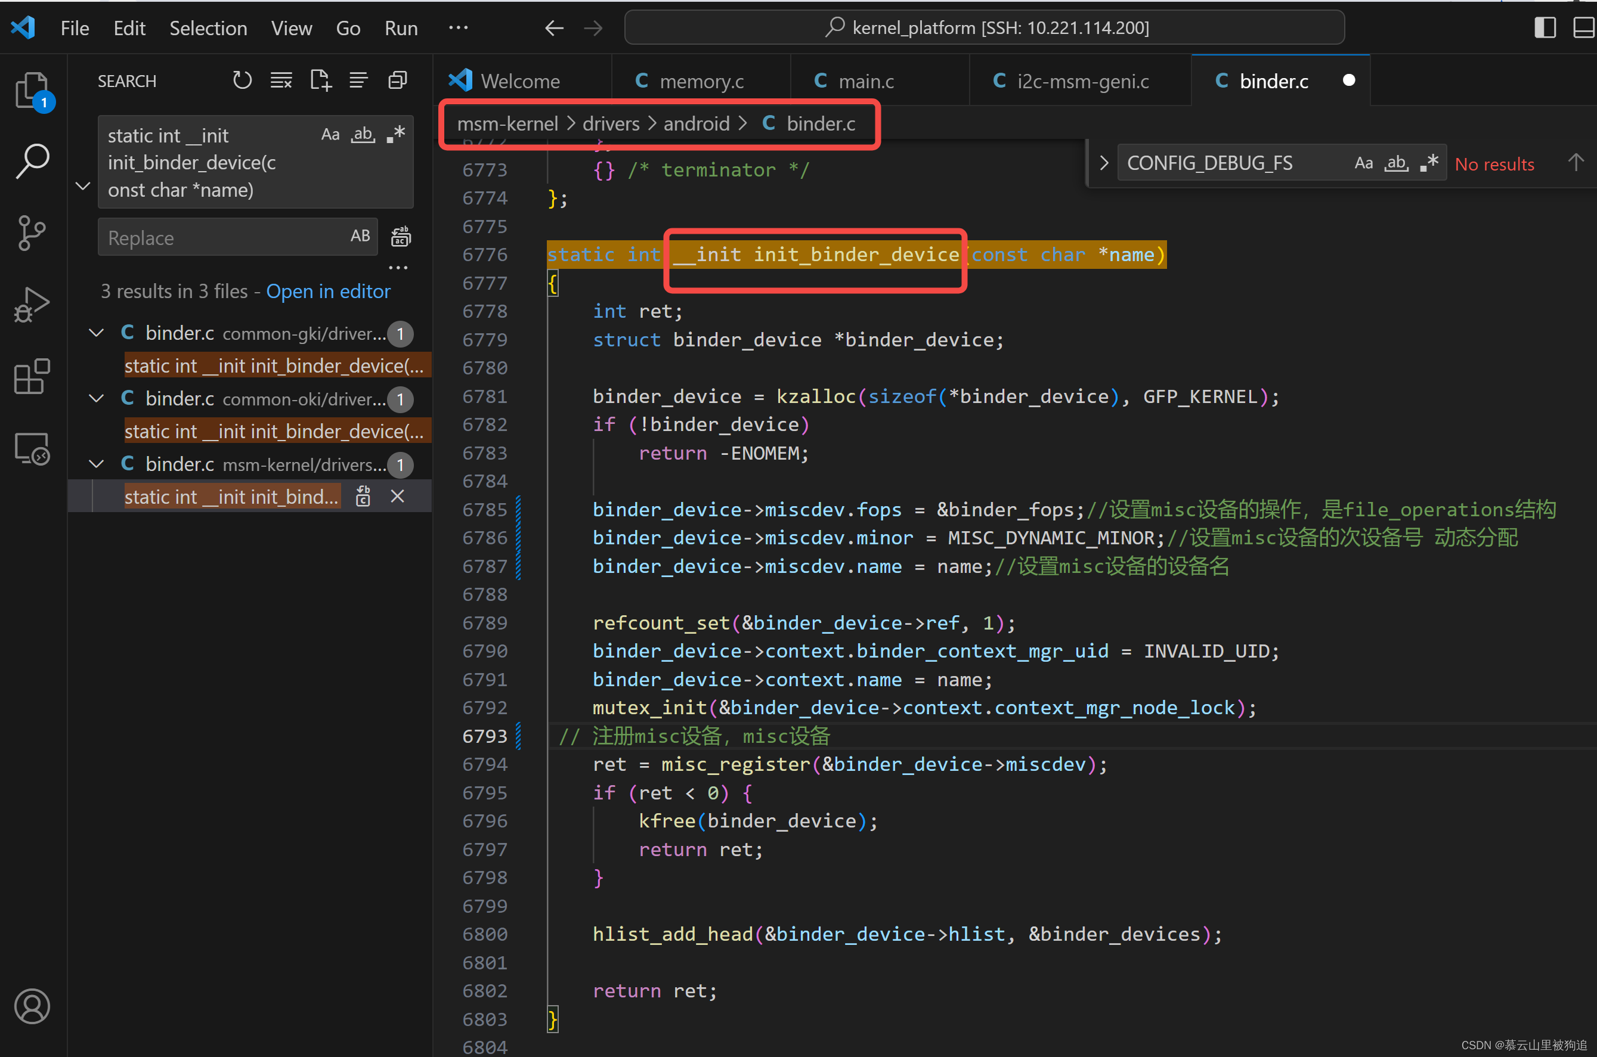Screen dimensions: 1597x1057
Task: Click the Open in editor link
Action: pyautogui.click(x=329, y=291)
